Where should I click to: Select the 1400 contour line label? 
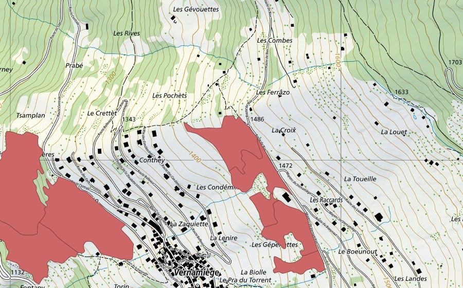(x=194, y=157)
